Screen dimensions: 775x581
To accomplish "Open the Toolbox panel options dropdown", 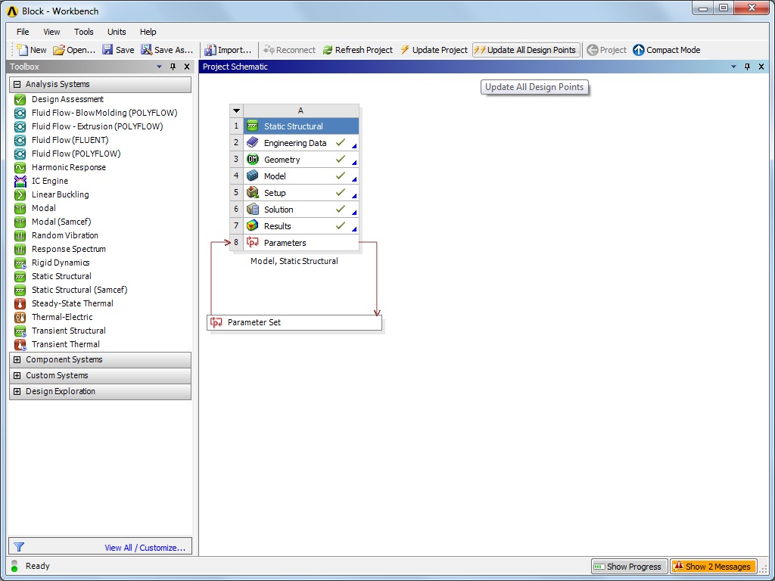I will pos(159,67).
